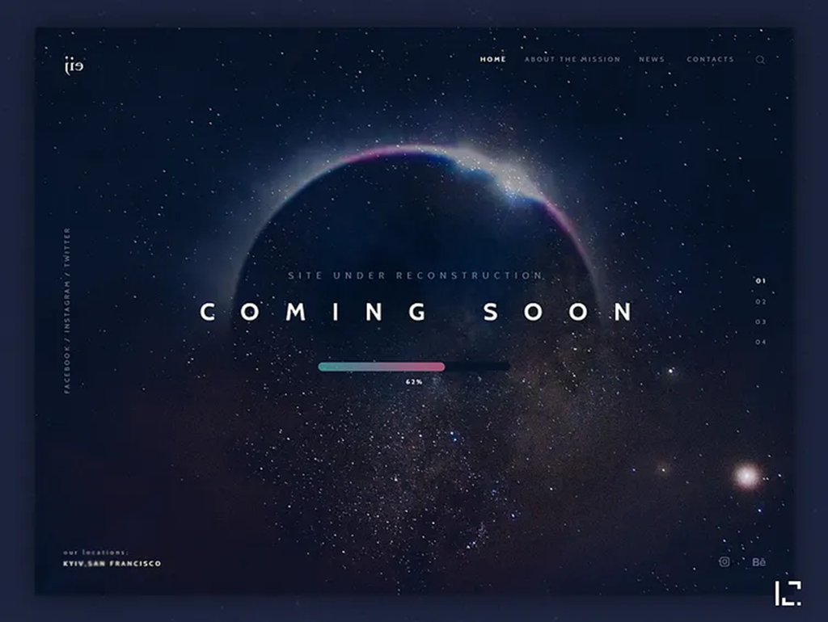Open Contacts from the navigation bar

point(710,59)
